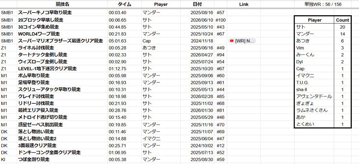The height and width of the screenshot is (164, 359).
Task: Click the イマクニ player cell in the main table
Action: [161, 139]
